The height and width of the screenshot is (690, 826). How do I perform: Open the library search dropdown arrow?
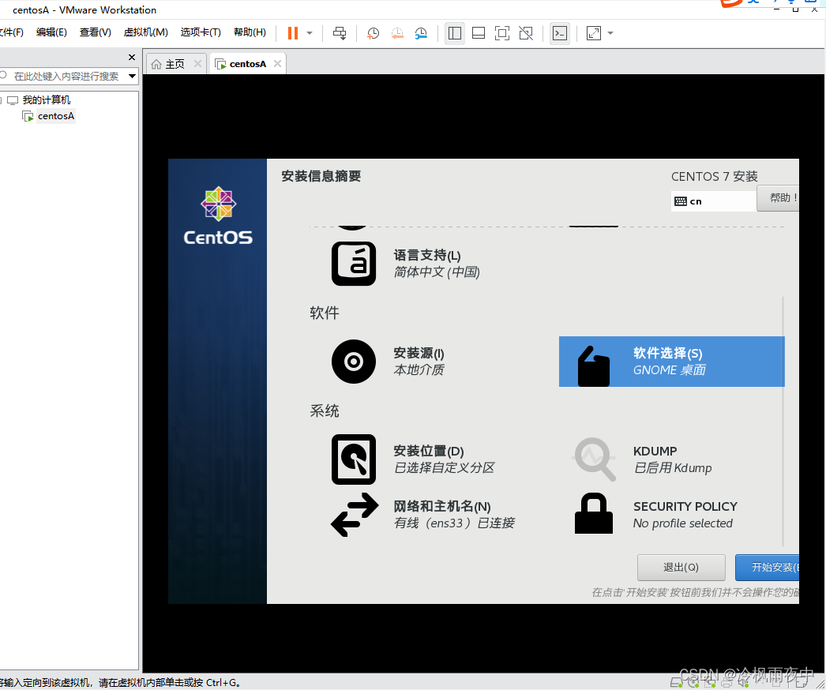click(132, 77)
